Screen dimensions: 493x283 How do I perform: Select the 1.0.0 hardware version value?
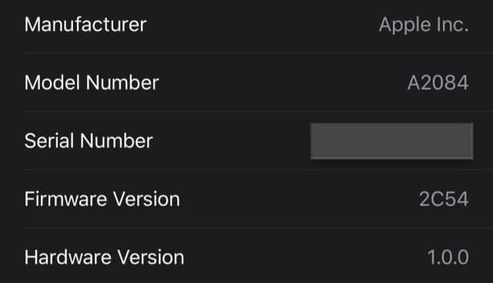click(x=448, y=258)
